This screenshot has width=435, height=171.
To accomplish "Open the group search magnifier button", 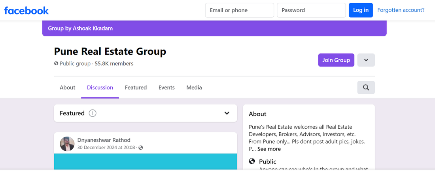I will click(x=366, y=87).
